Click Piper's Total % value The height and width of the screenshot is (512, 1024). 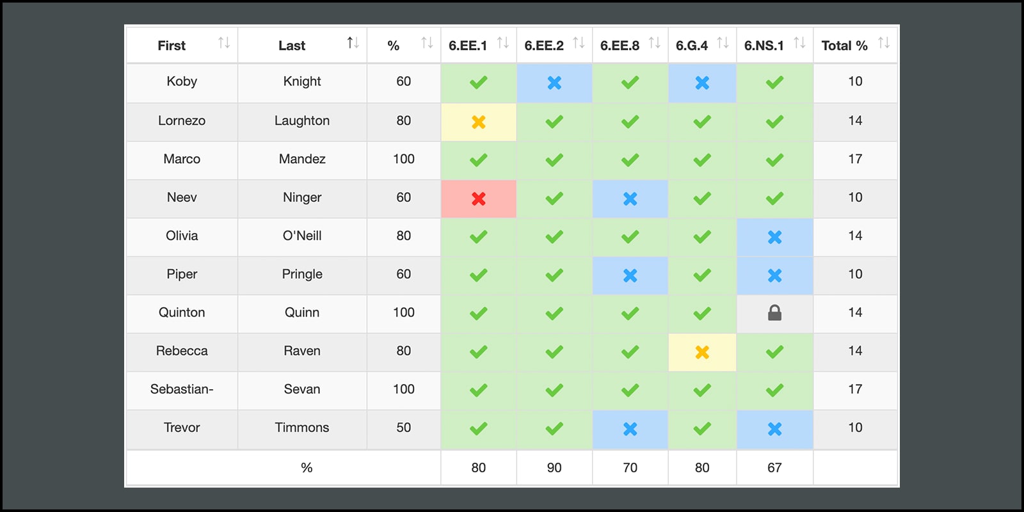click(855, 274)
